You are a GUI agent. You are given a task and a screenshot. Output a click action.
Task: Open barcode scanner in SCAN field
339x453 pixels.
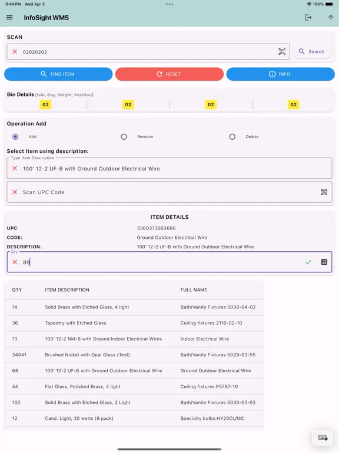282,52
